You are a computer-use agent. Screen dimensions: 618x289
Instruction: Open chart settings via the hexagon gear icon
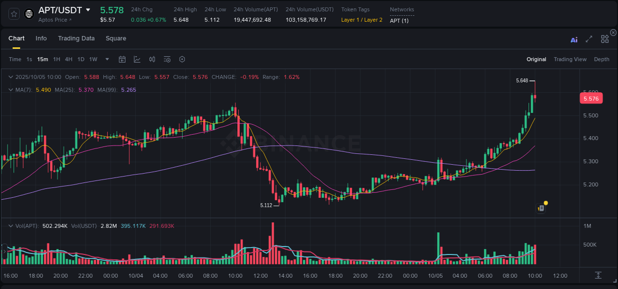(x=182, y=59)
